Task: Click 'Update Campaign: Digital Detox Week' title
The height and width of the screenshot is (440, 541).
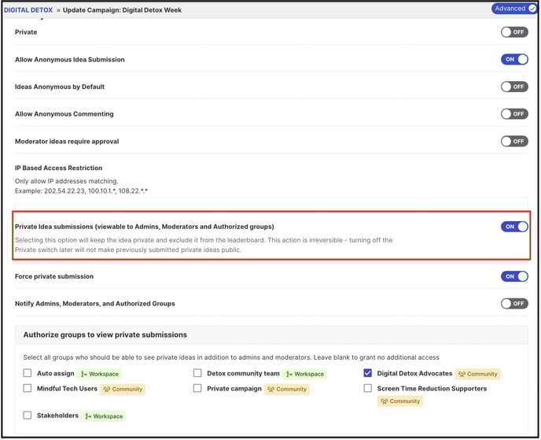Action: (x=122, y=10)
